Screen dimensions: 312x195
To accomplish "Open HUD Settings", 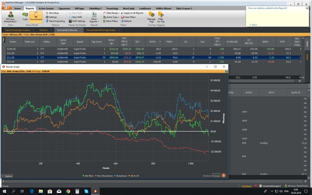I will click(x=77, y=21).
